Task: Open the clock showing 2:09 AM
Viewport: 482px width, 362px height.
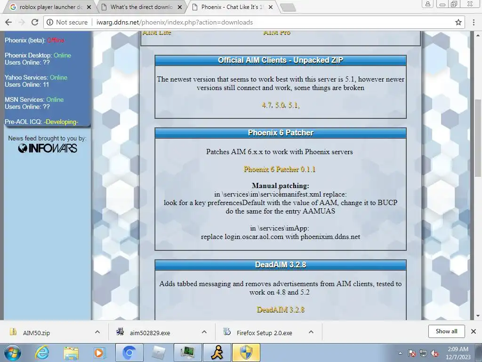Action: click(458, 353)
